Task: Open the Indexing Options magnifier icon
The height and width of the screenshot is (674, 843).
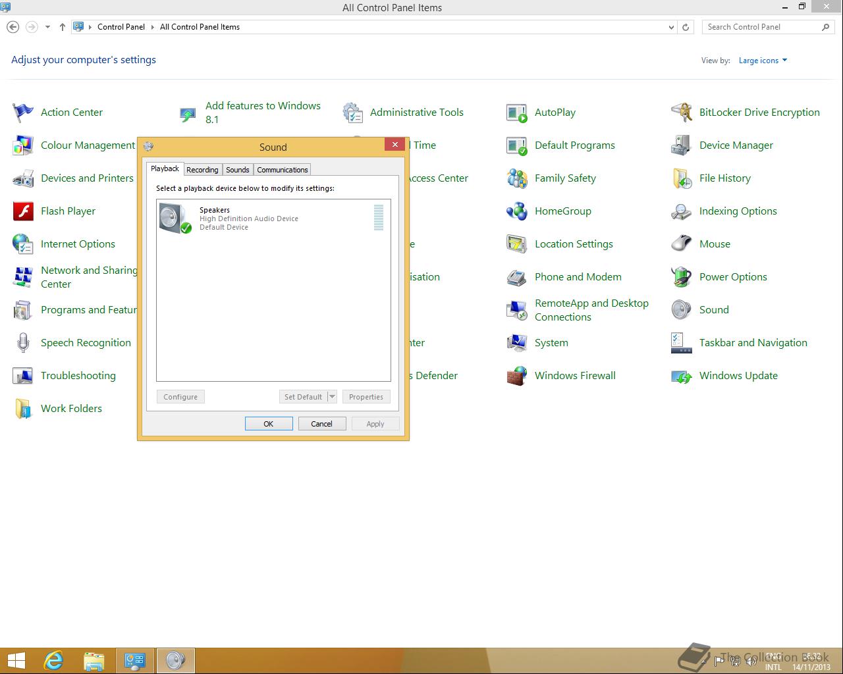Action: tap(682, 211)
